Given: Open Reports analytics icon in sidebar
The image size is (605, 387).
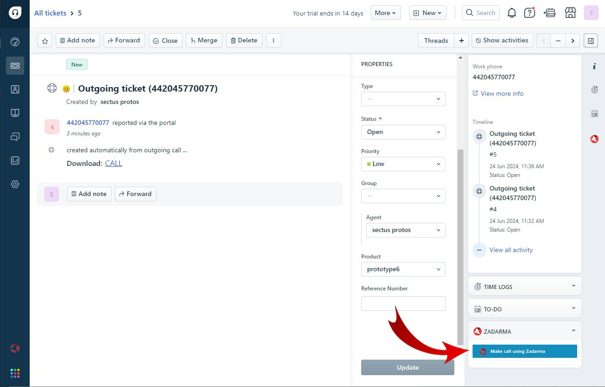Looking at the screenshot, I should coord(15,160).
